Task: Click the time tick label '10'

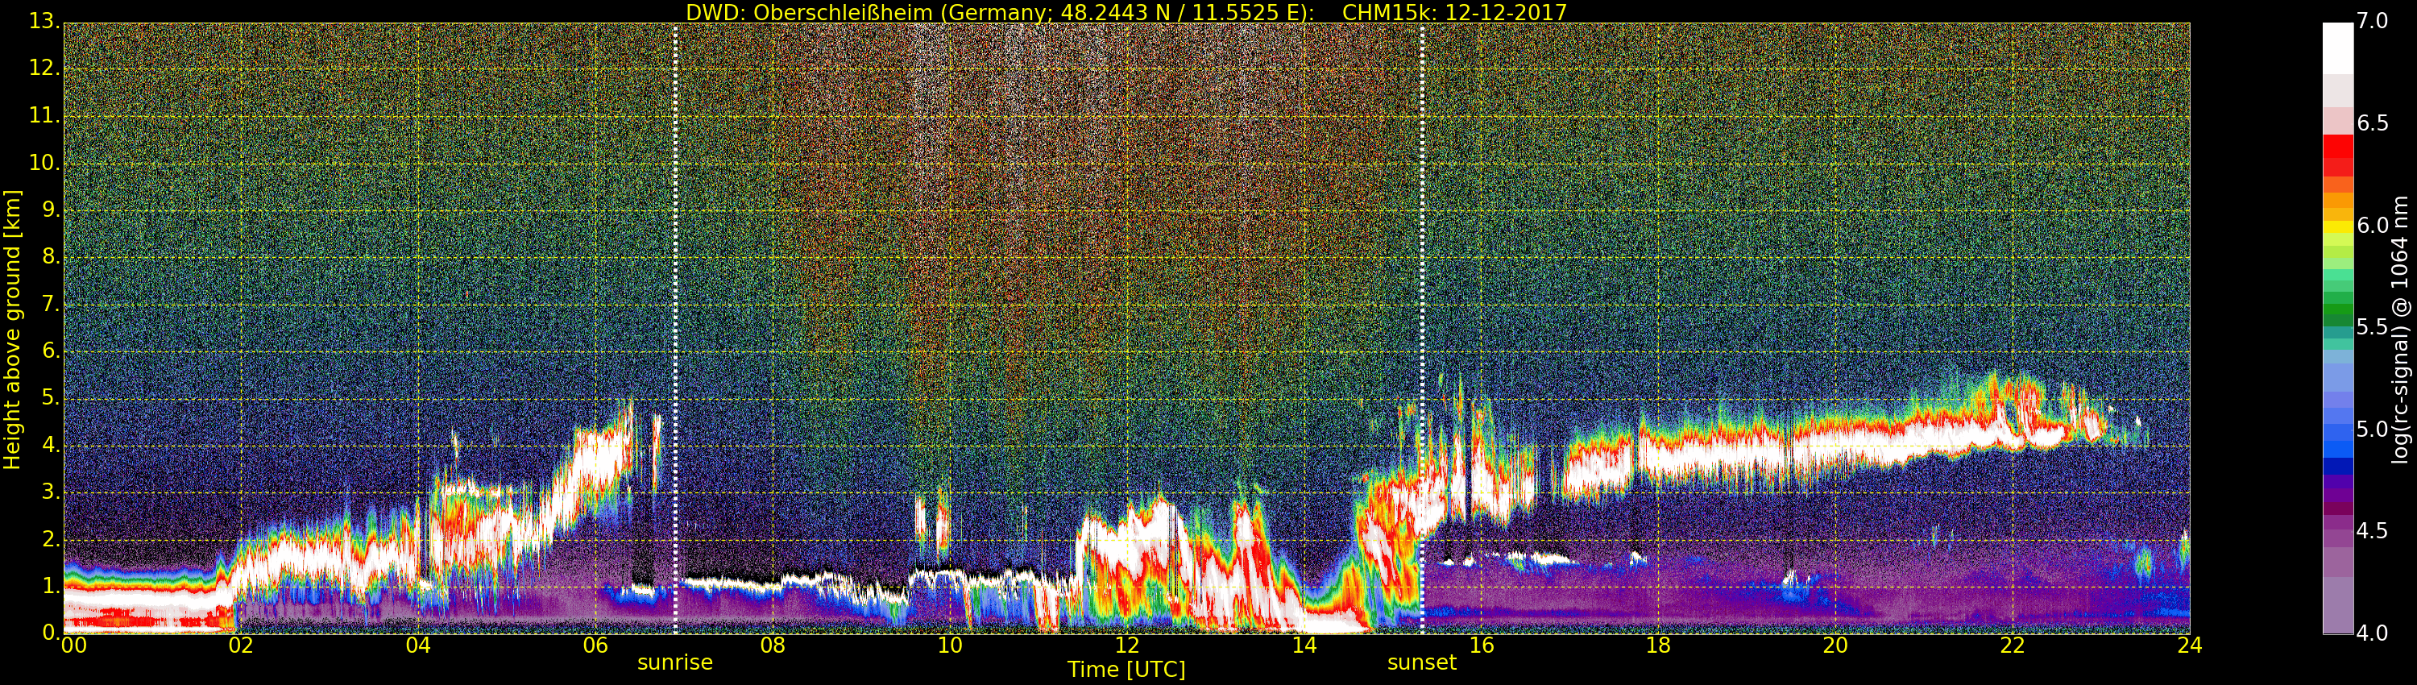Action: point(950,646)
